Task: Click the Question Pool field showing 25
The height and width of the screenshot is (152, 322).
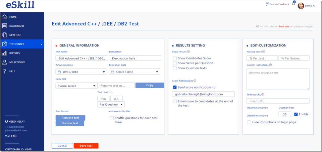Action: pyautogui.click(x=285, y=114)
